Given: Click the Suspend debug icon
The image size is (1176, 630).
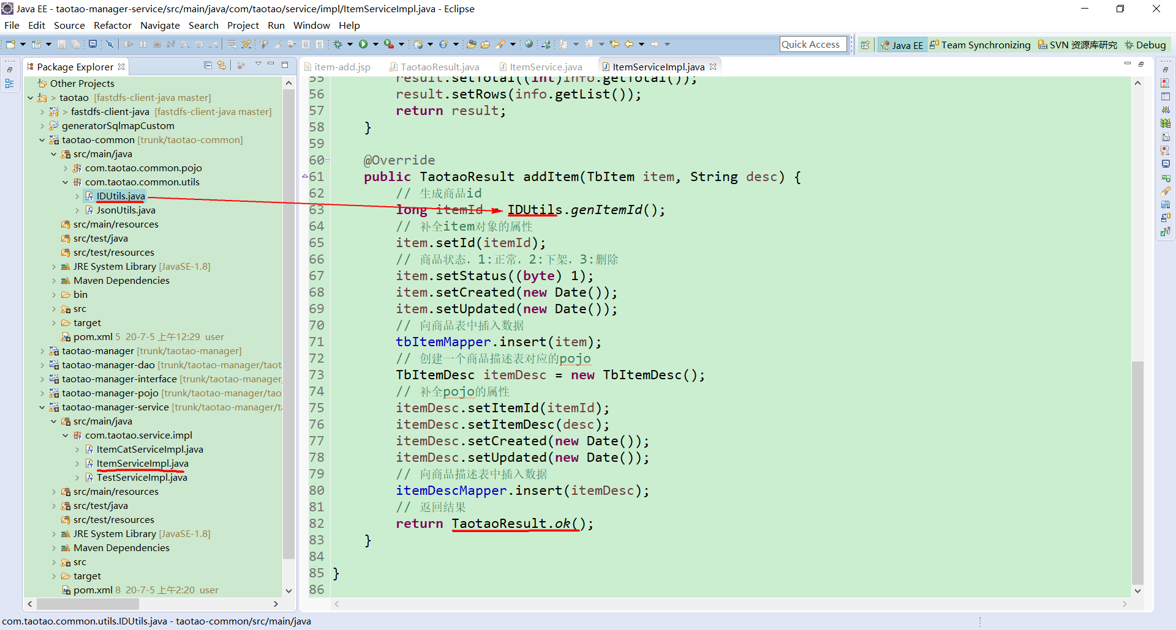Looking at the screenshot, I should [x=143, y=44].
